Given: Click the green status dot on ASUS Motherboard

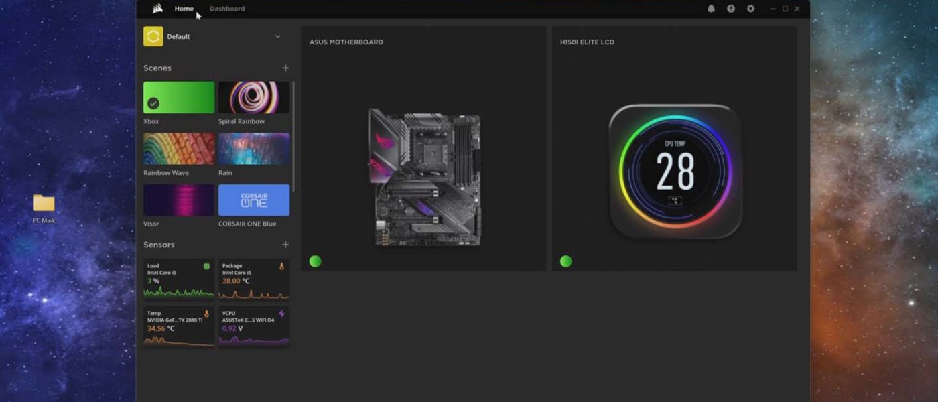Looking at the screenshot, I should 315,261.
